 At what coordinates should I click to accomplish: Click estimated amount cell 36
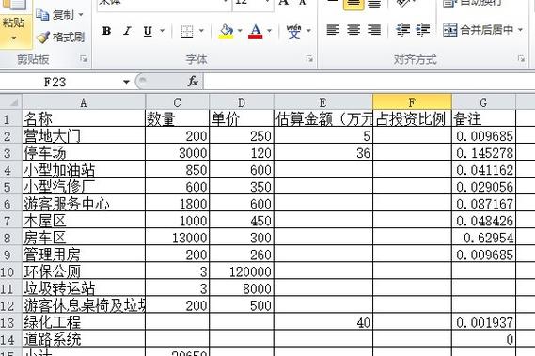pos(323,152)
